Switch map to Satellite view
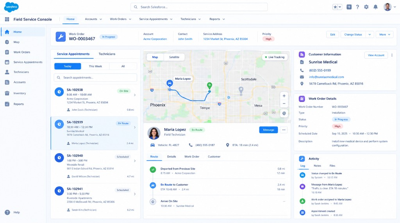Viewport: 400px width, 223px height. (174, 57)
